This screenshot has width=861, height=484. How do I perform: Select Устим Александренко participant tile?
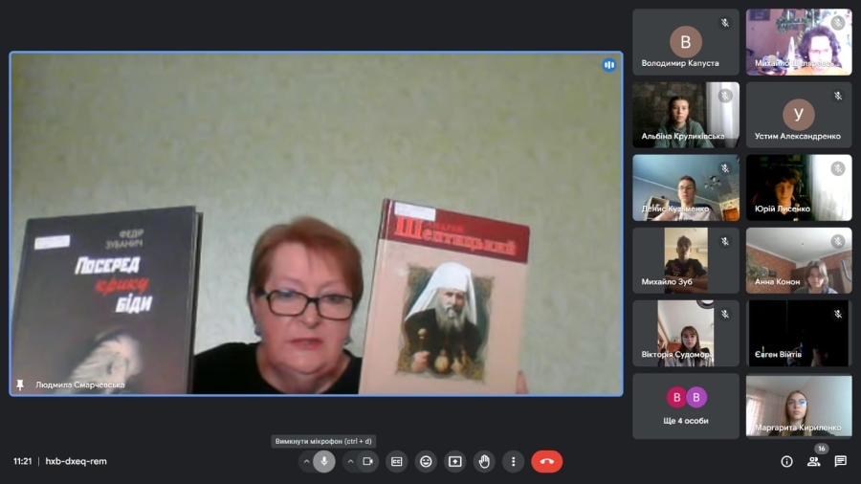click(x=799, y=115)
